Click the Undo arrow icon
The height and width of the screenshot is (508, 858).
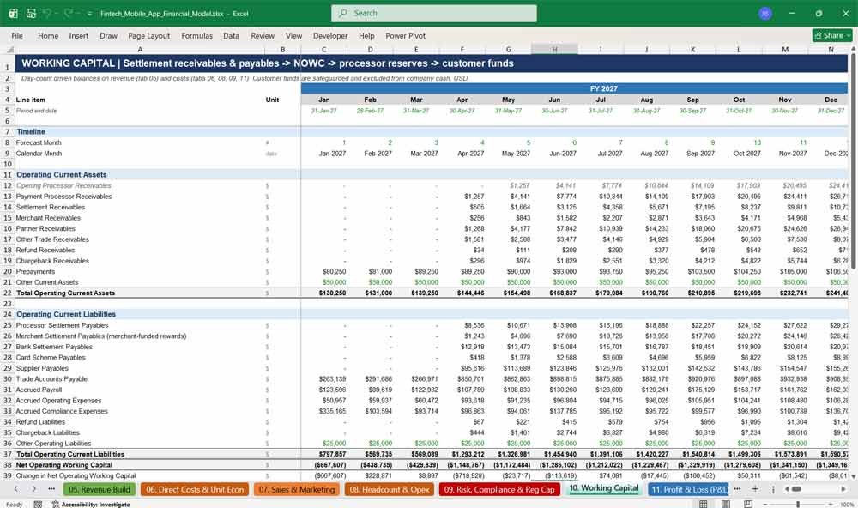[47, 13]
